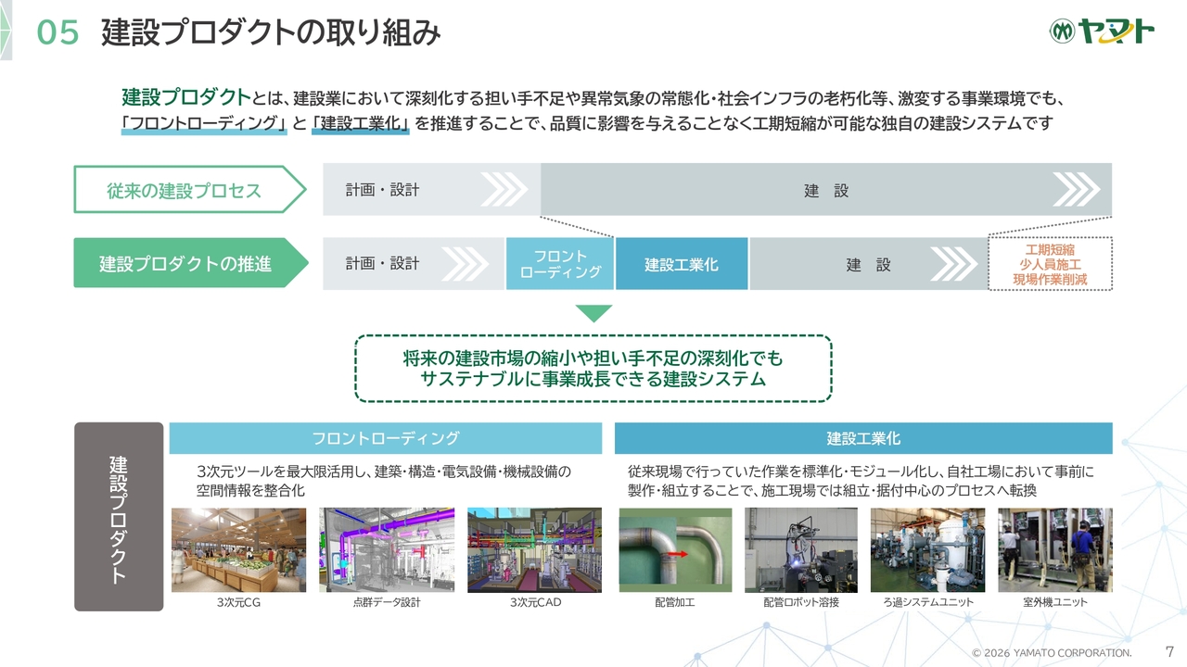Image resolution: width=1187 pixels, height=667 pixels.
Task: Select the ろ過システムユニット photo
Action: pos(926,549)
